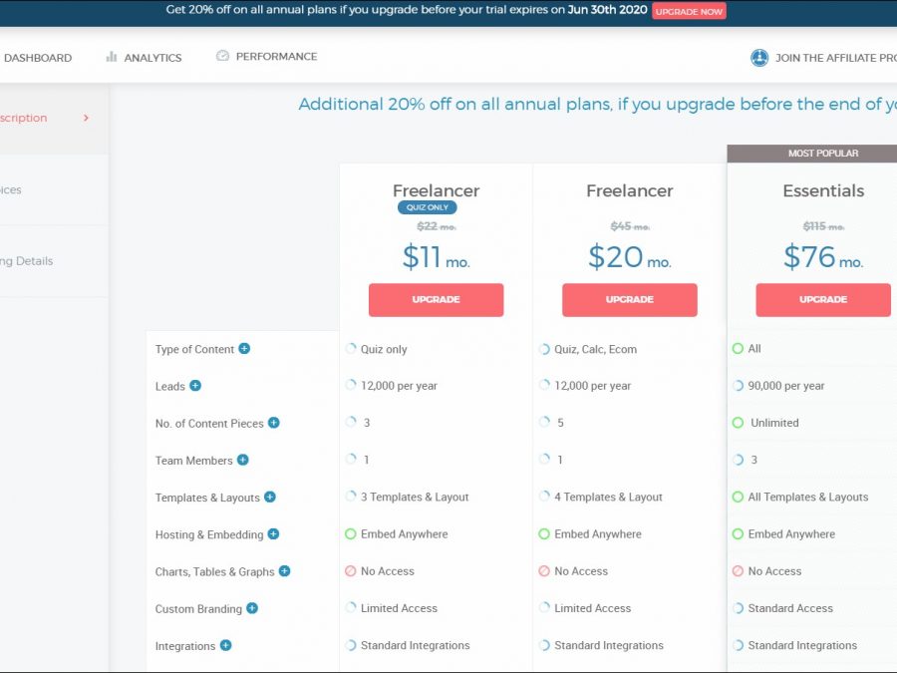Upgrade to the $11 Freelancer quiz plan
Viewport: 897px width, 673px height.
[436, 299]
